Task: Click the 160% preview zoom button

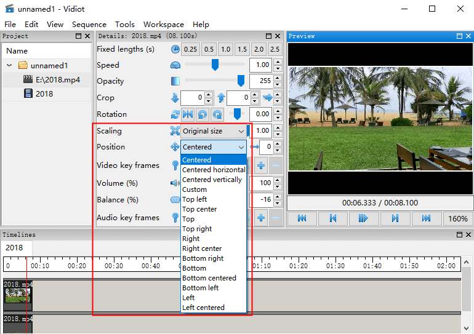Action: tap(457, 218)
